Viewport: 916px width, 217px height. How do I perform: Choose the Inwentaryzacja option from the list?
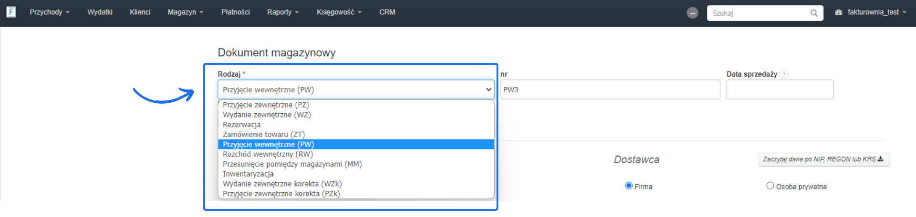(248, 174)
